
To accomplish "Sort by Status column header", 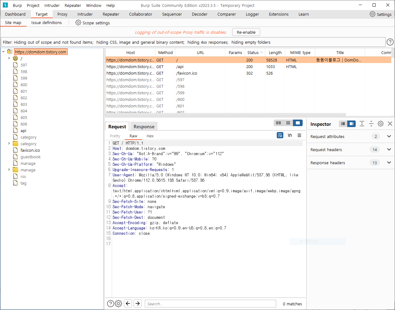I will tap(255, 52).
